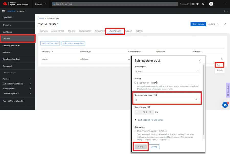Open the Actions dropdown
The image size is (230, 154).
[x=213, y=24]
